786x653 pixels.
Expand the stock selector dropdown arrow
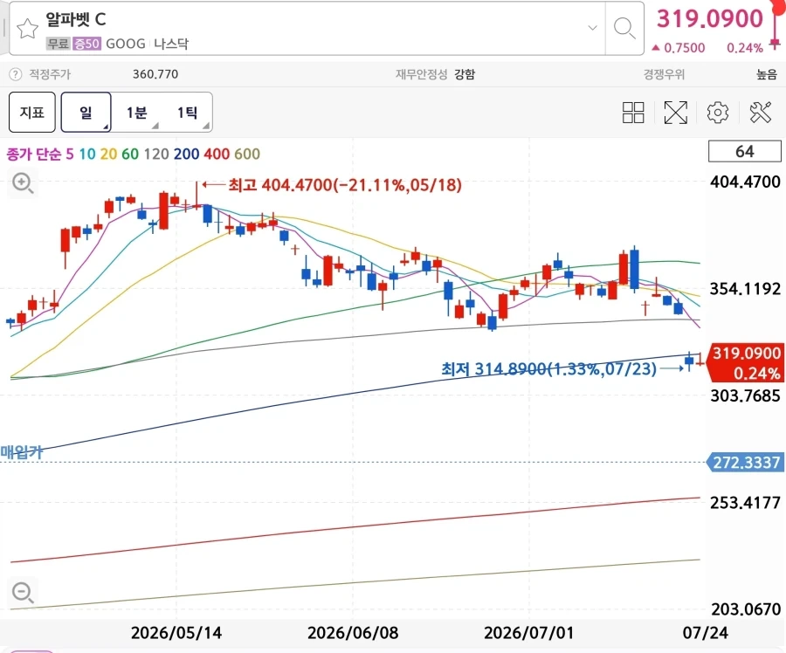point(592,28)
